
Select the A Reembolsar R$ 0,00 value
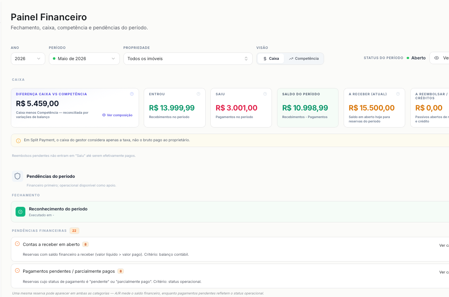click(429, 108)
